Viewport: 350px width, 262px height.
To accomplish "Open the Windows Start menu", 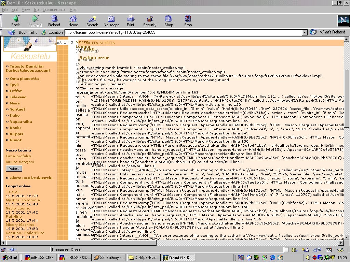I will tap(10, 258).
